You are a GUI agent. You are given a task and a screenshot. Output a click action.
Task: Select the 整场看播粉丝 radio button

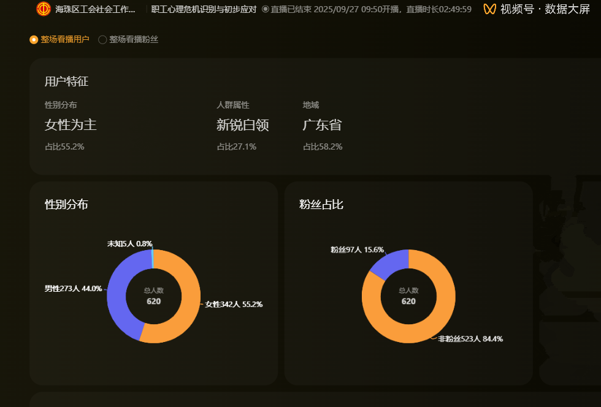click(102, 40)
